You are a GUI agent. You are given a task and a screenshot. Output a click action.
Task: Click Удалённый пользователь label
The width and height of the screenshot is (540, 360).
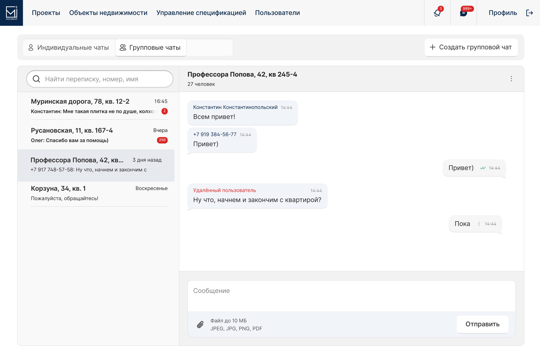point(224,190)
